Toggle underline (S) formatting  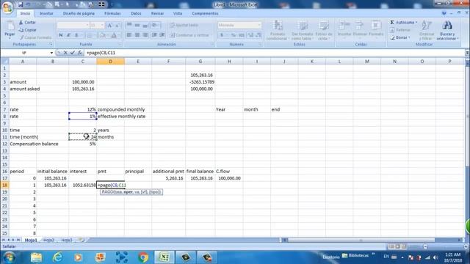[x=76, y=35]
